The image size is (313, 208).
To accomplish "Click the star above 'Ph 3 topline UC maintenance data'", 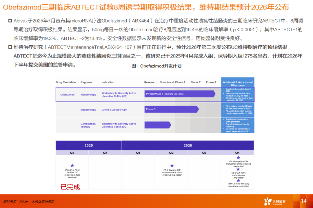I will tap(172, 166).
